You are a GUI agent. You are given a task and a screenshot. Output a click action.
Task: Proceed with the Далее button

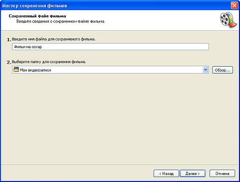[193, 174]
